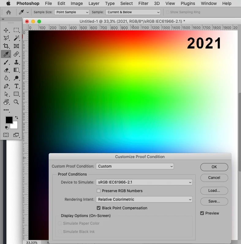The width and height of the screenshot is (241, 244).
Task: Open the Rendering Intent dropdown
Action: [x=144, y=199]
